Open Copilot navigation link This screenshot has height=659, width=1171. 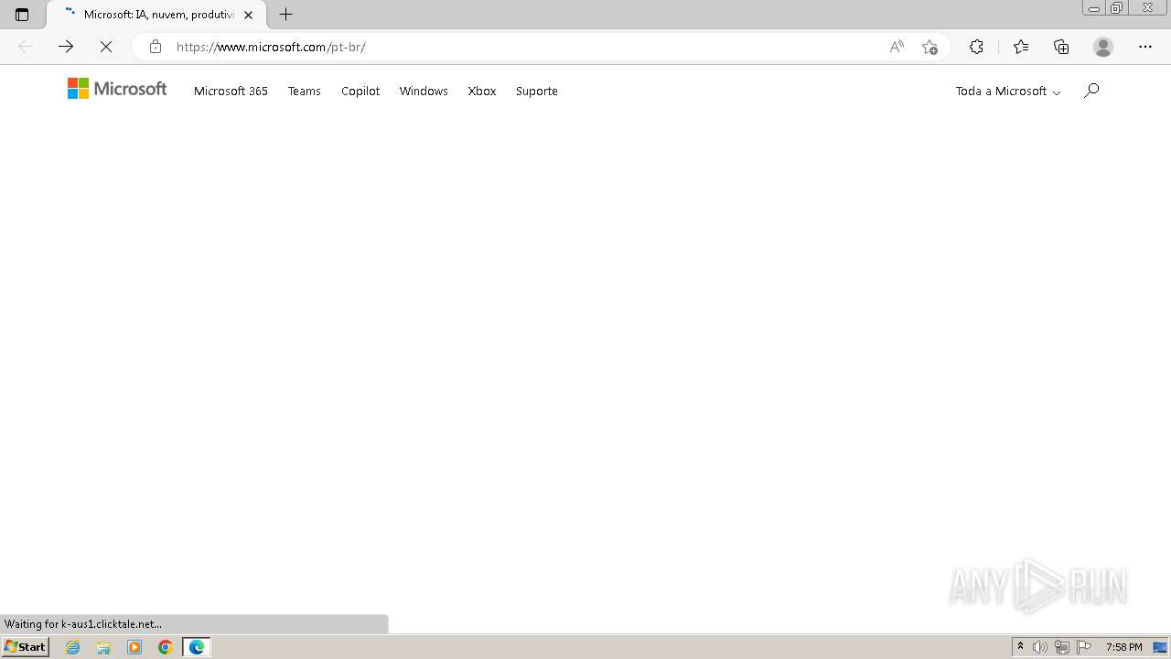tap(360, 91)
